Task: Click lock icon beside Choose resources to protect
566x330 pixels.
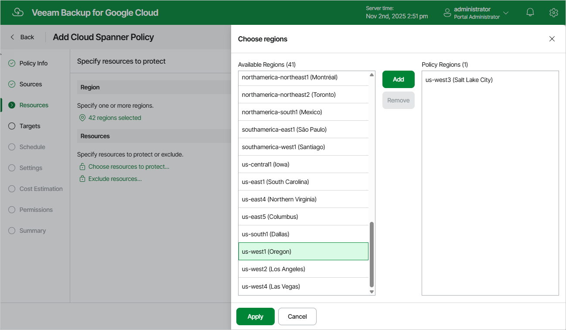Action: coord(82,167)
